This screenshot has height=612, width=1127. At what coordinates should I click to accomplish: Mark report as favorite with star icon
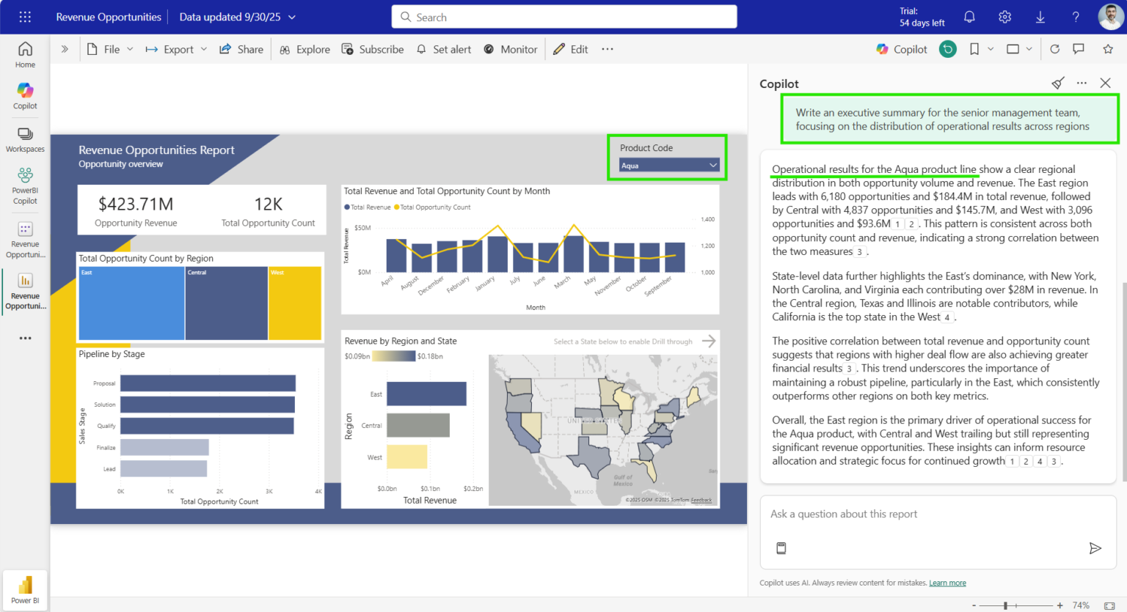point(1108,49)
